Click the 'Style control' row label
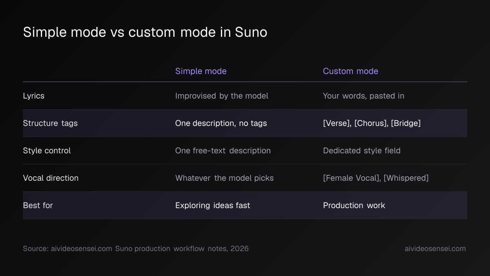Viewport: 490px width, 276px height. (47, 150)
